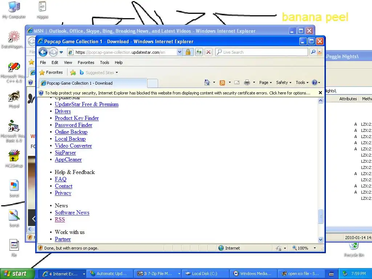
Task: Open the Page command menu
Action: [x=266, y=82]
